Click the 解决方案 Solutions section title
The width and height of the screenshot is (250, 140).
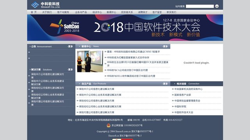pos(41,70)
